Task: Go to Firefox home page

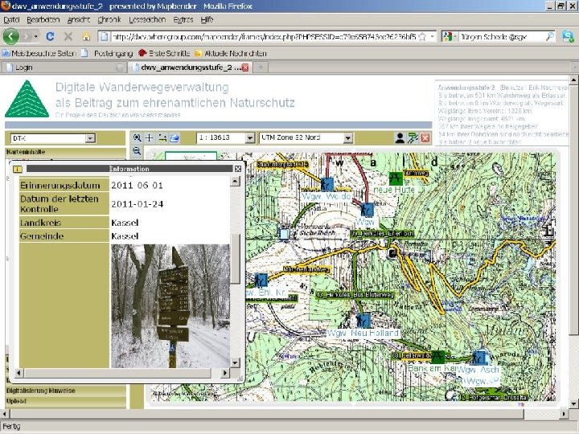Action: 86,36
